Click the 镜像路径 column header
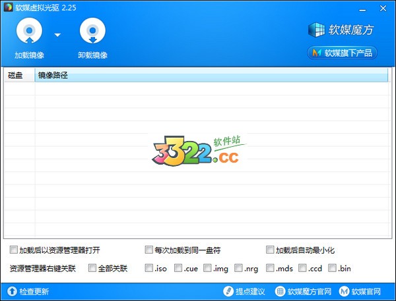 [x=211, y=75]
